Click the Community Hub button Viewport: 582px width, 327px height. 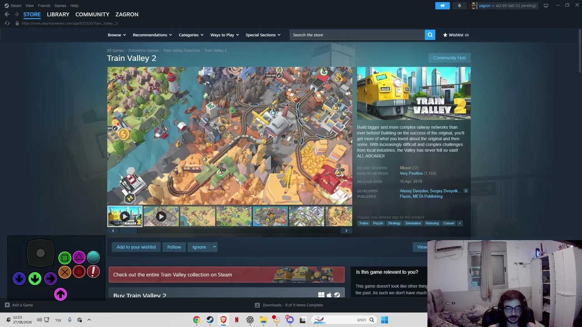(x=449, y=58)
